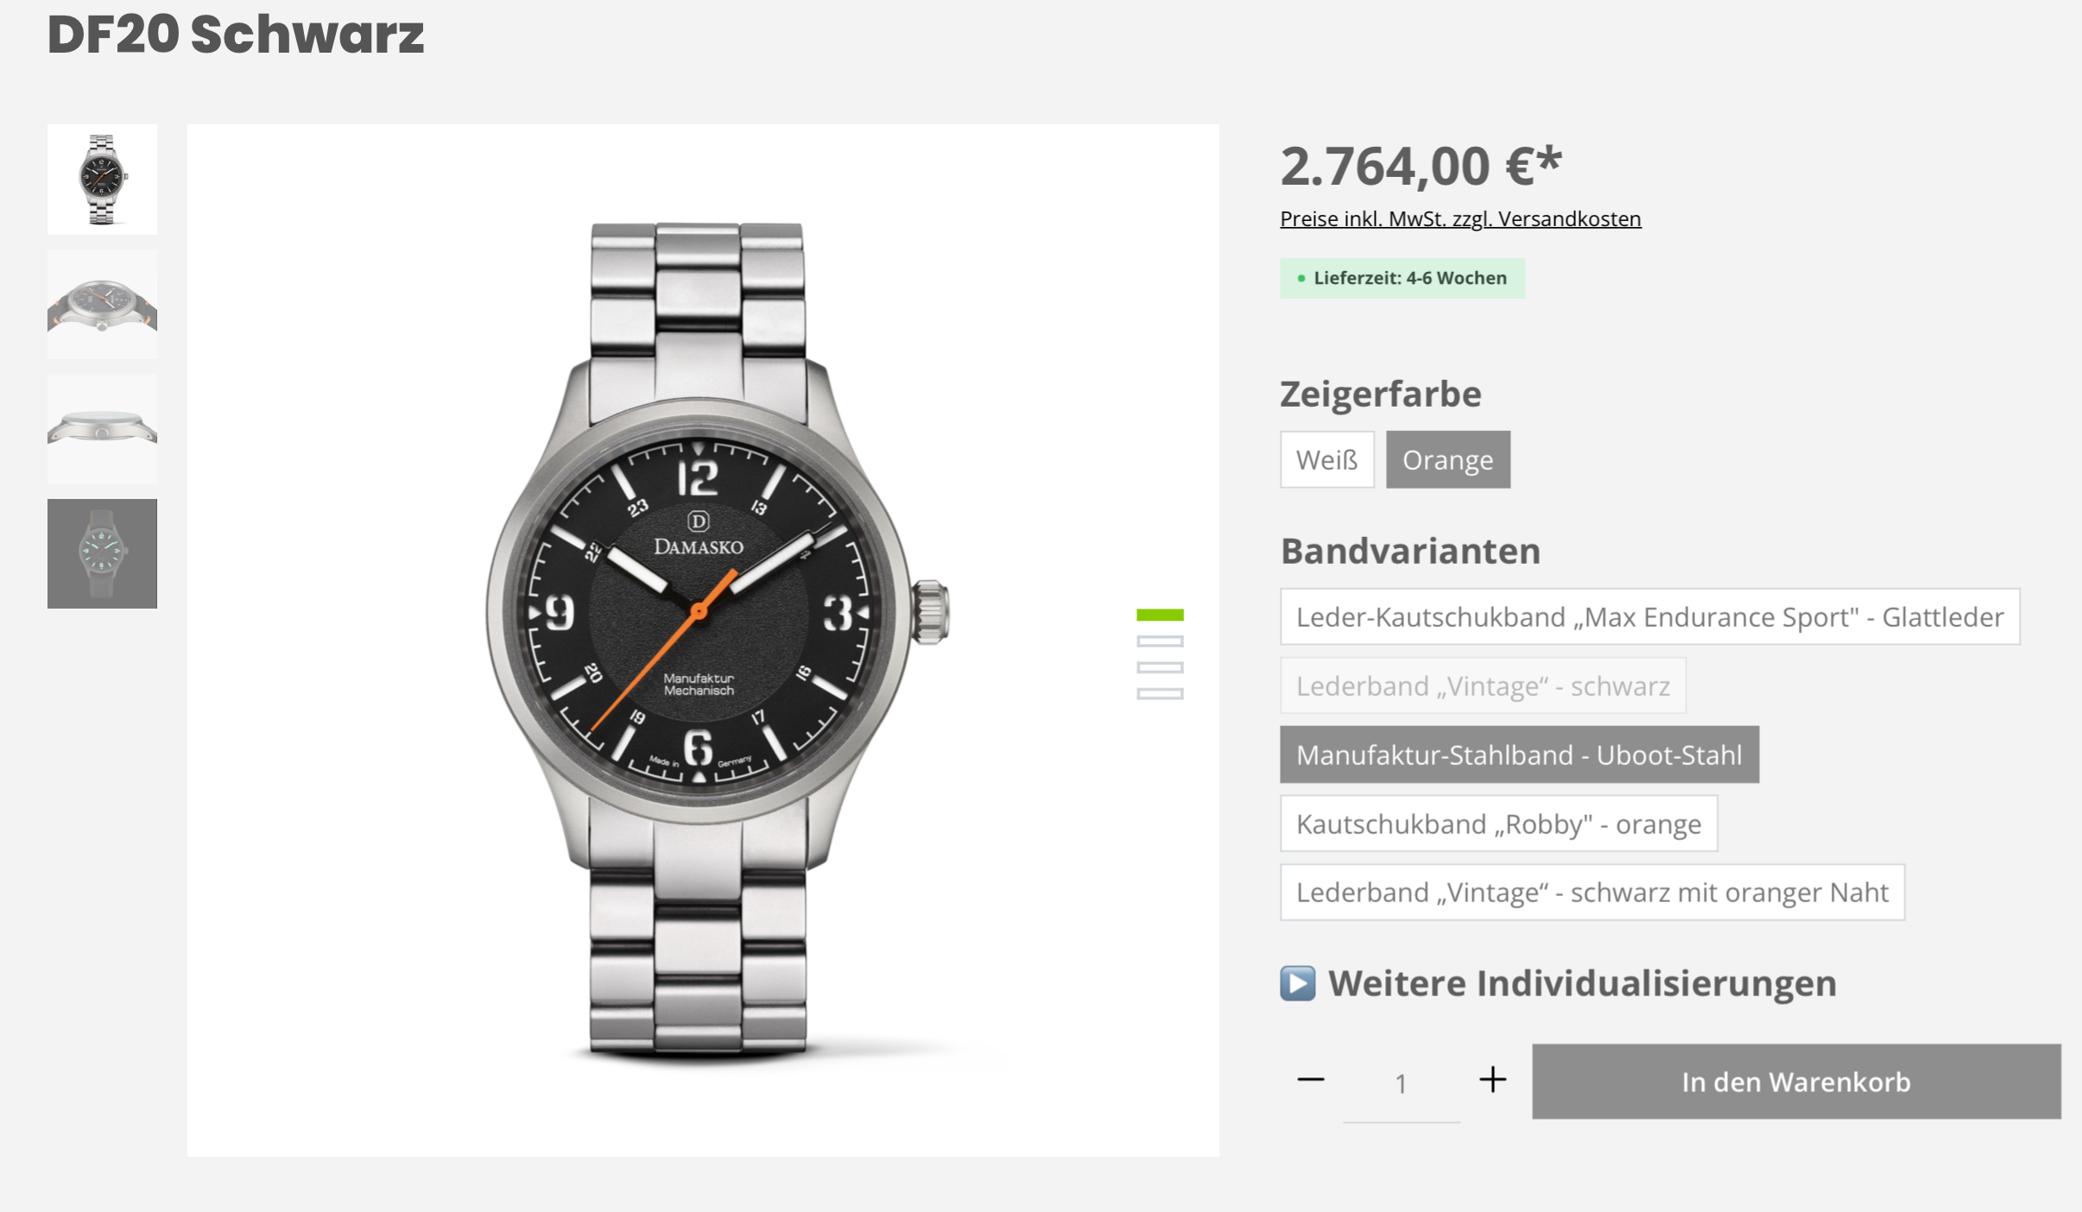This screenshot has height=1212, width=2082.
Task: Select Lederband Vintage schwarz mit oranger Naht
Action: [x=1592, y=892]
